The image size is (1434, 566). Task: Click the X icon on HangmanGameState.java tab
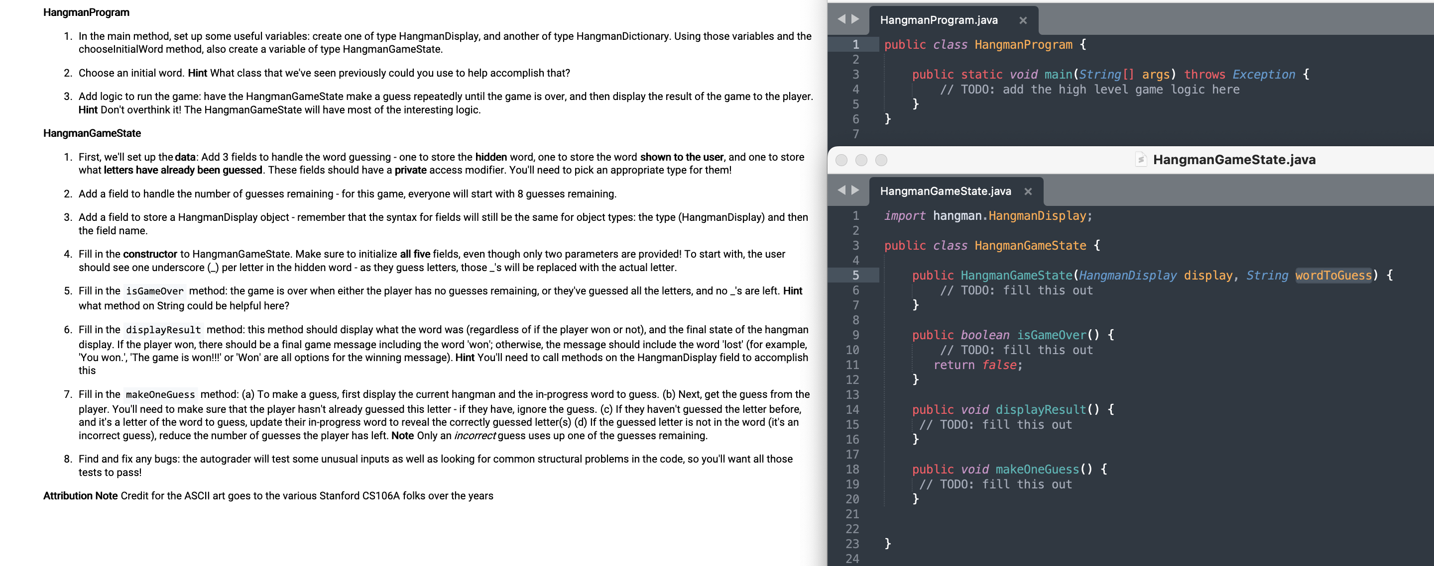1028,191
